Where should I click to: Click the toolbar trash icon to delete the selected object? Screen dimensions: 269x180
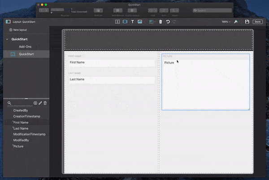161,22
